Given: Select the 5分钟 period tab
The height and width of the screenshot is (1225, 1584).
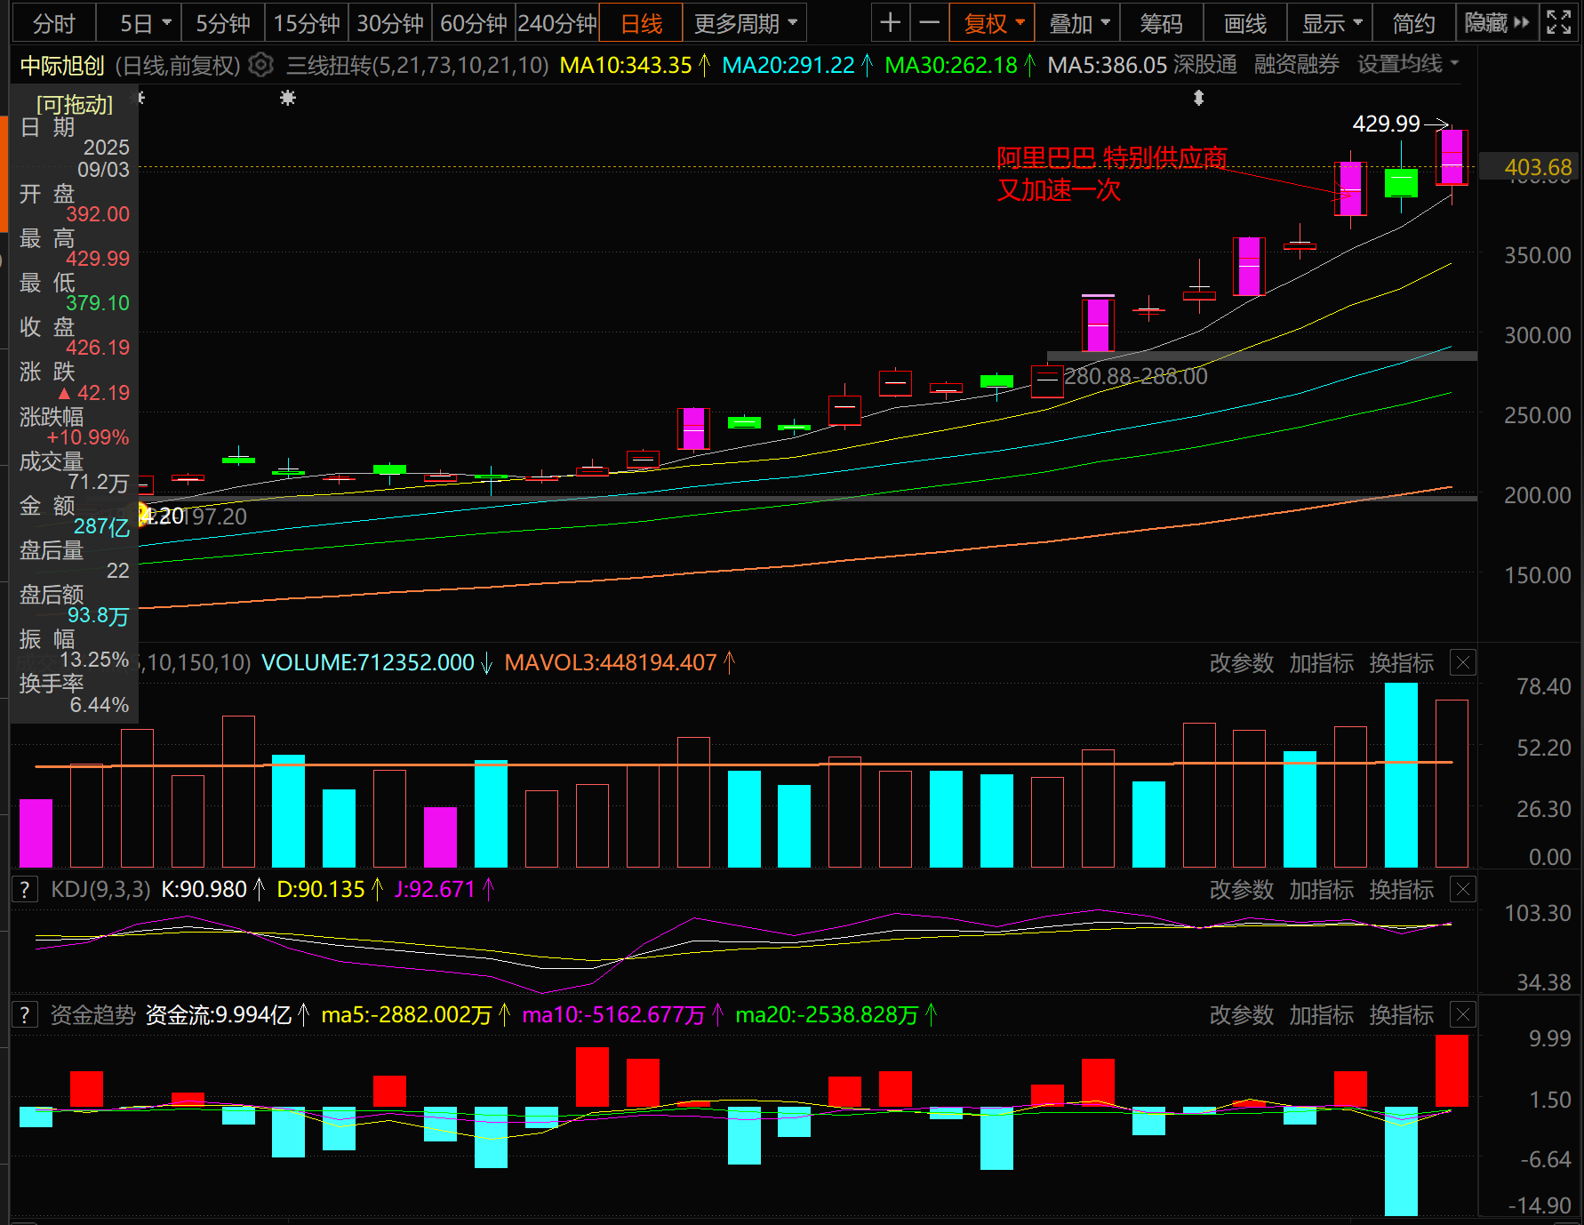Looking at the screenshot, I should click(x=222, y=23).
